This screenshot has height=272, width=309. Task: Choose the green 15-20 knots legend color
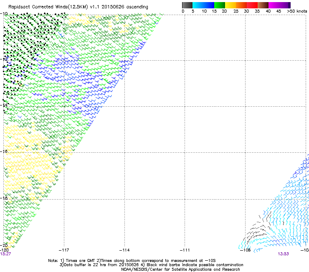[220, 5]
